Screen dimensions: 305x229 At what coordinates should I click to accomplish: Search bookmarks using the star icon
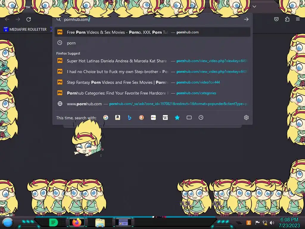point(177,117)
